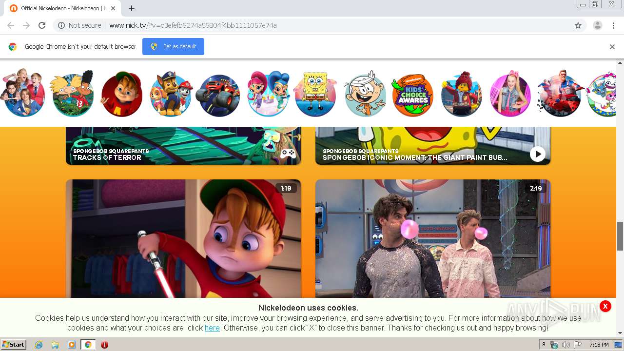Click the volume speaker tray icon
This screenshot has width=624, height=351.
(x=566, y=345)
